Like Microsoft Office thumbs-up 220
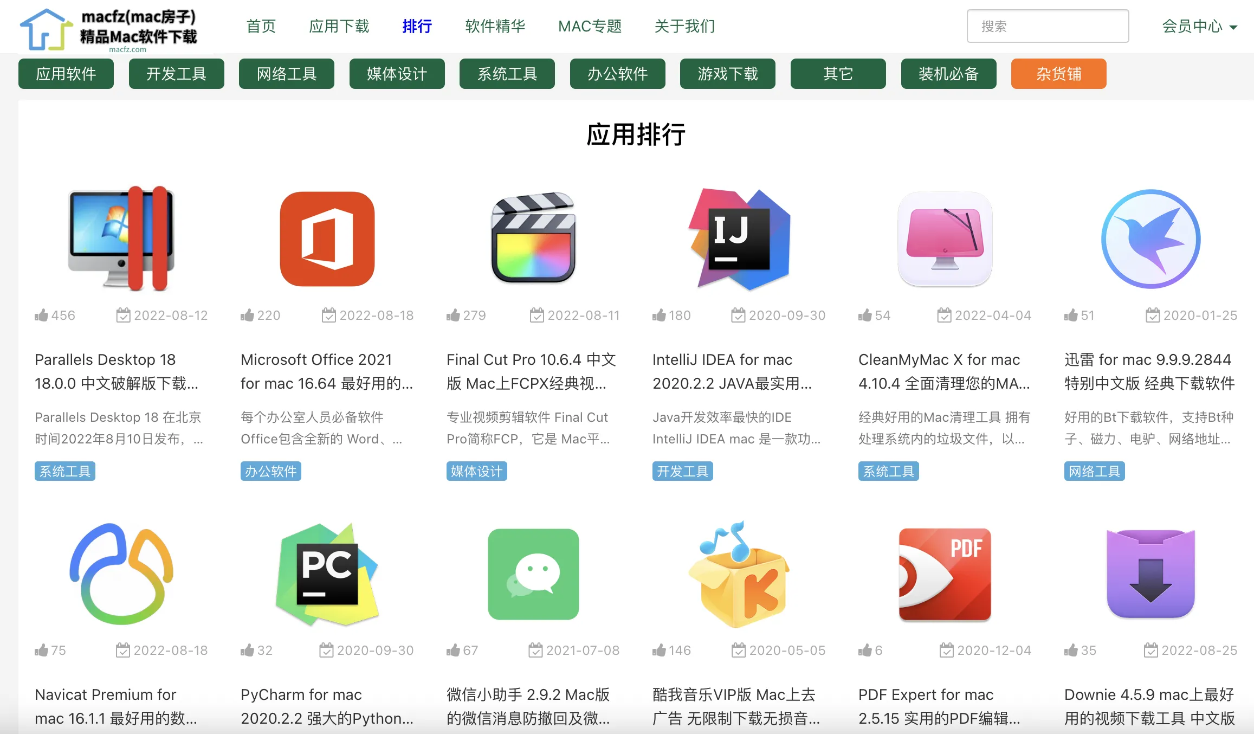1254x734 pixels. pos(261,315)
